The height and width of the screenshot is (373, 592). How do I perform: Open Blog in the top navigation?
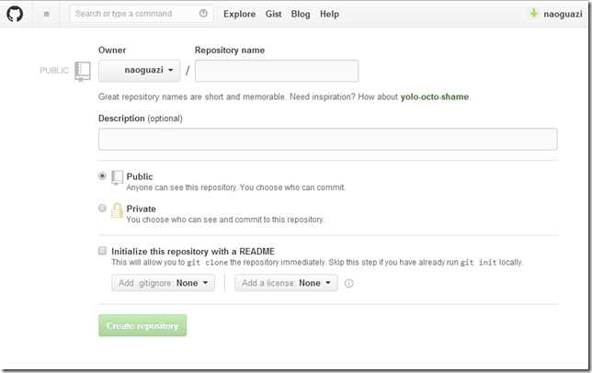pyautogui.click(x=301, y=14)
